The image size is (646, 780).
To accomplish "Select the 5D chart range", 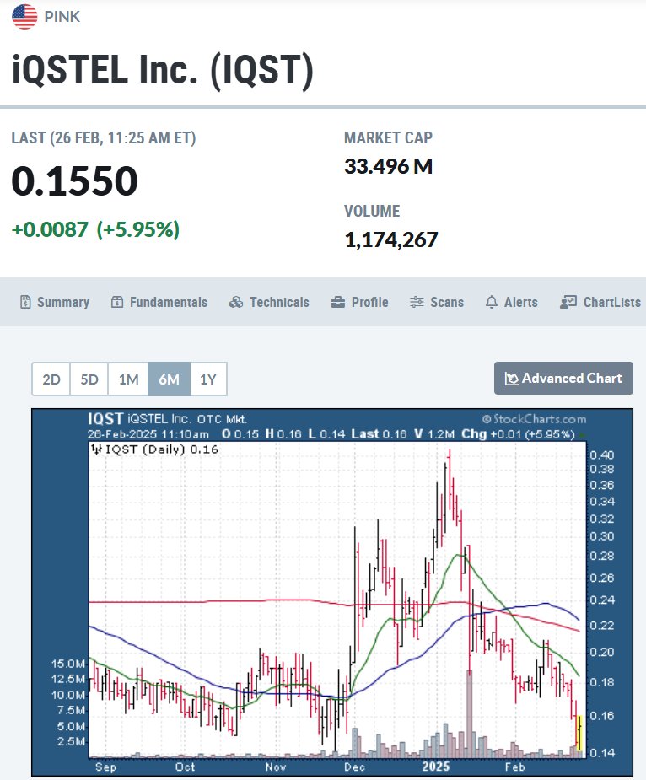I will tap(89, 379).
